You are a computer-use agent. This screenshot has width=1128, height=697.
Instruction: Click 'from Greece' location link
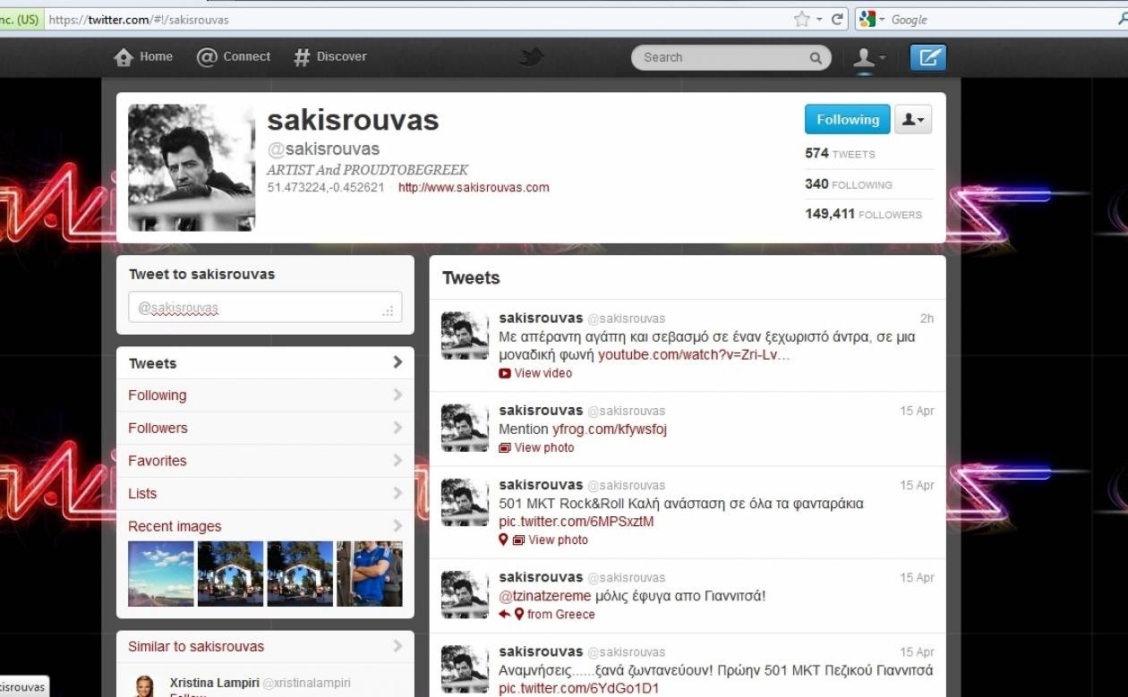click(x=560, y=614)
